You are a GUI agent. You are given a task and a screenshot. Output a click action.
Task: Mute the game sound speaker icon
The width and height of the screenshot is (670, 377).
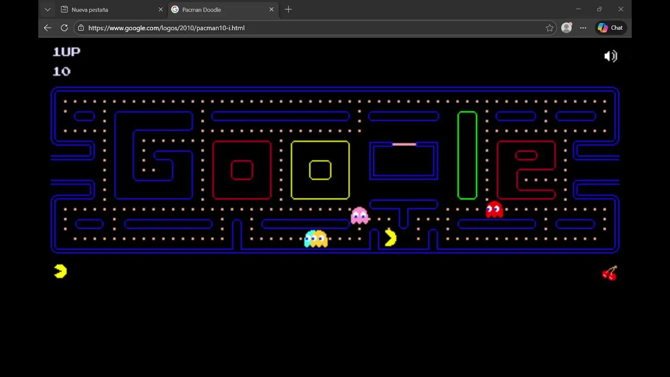coord(611,56)
